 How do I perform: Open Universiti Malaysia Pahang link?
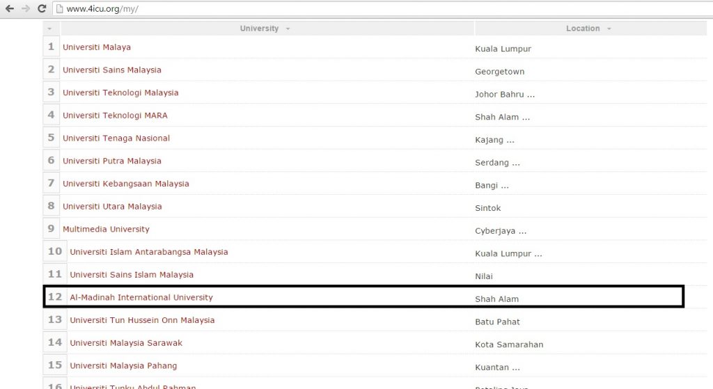123,365
